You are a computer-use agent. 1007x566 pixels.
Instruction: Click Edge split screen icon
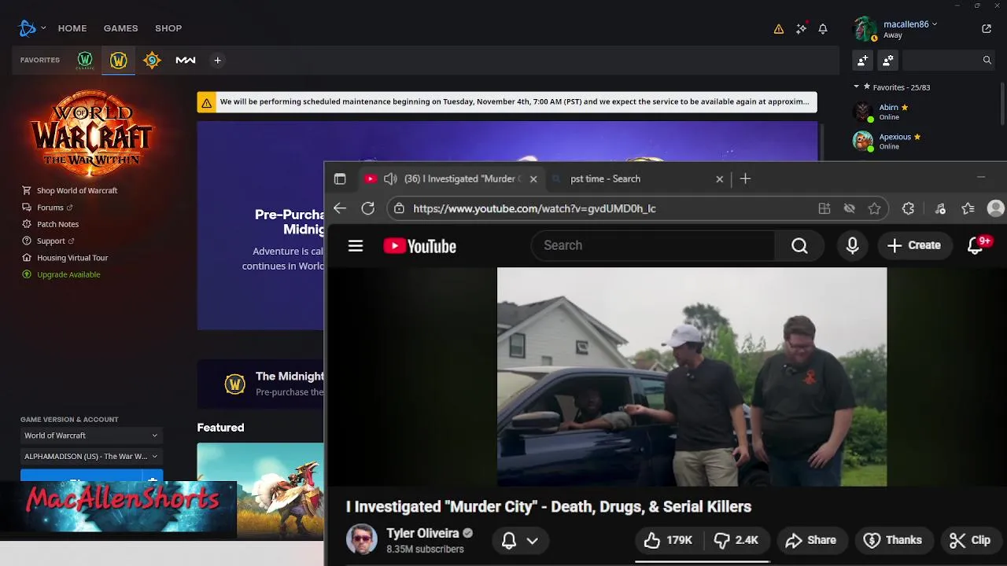click(x=824, y=208)
